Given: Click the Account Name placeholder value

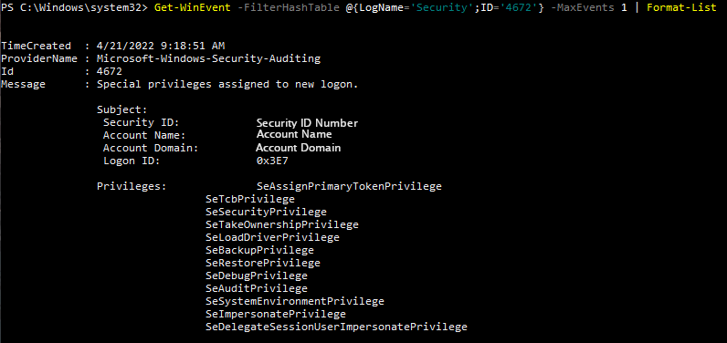Looking at the screenshot, I should pos(294,134).
